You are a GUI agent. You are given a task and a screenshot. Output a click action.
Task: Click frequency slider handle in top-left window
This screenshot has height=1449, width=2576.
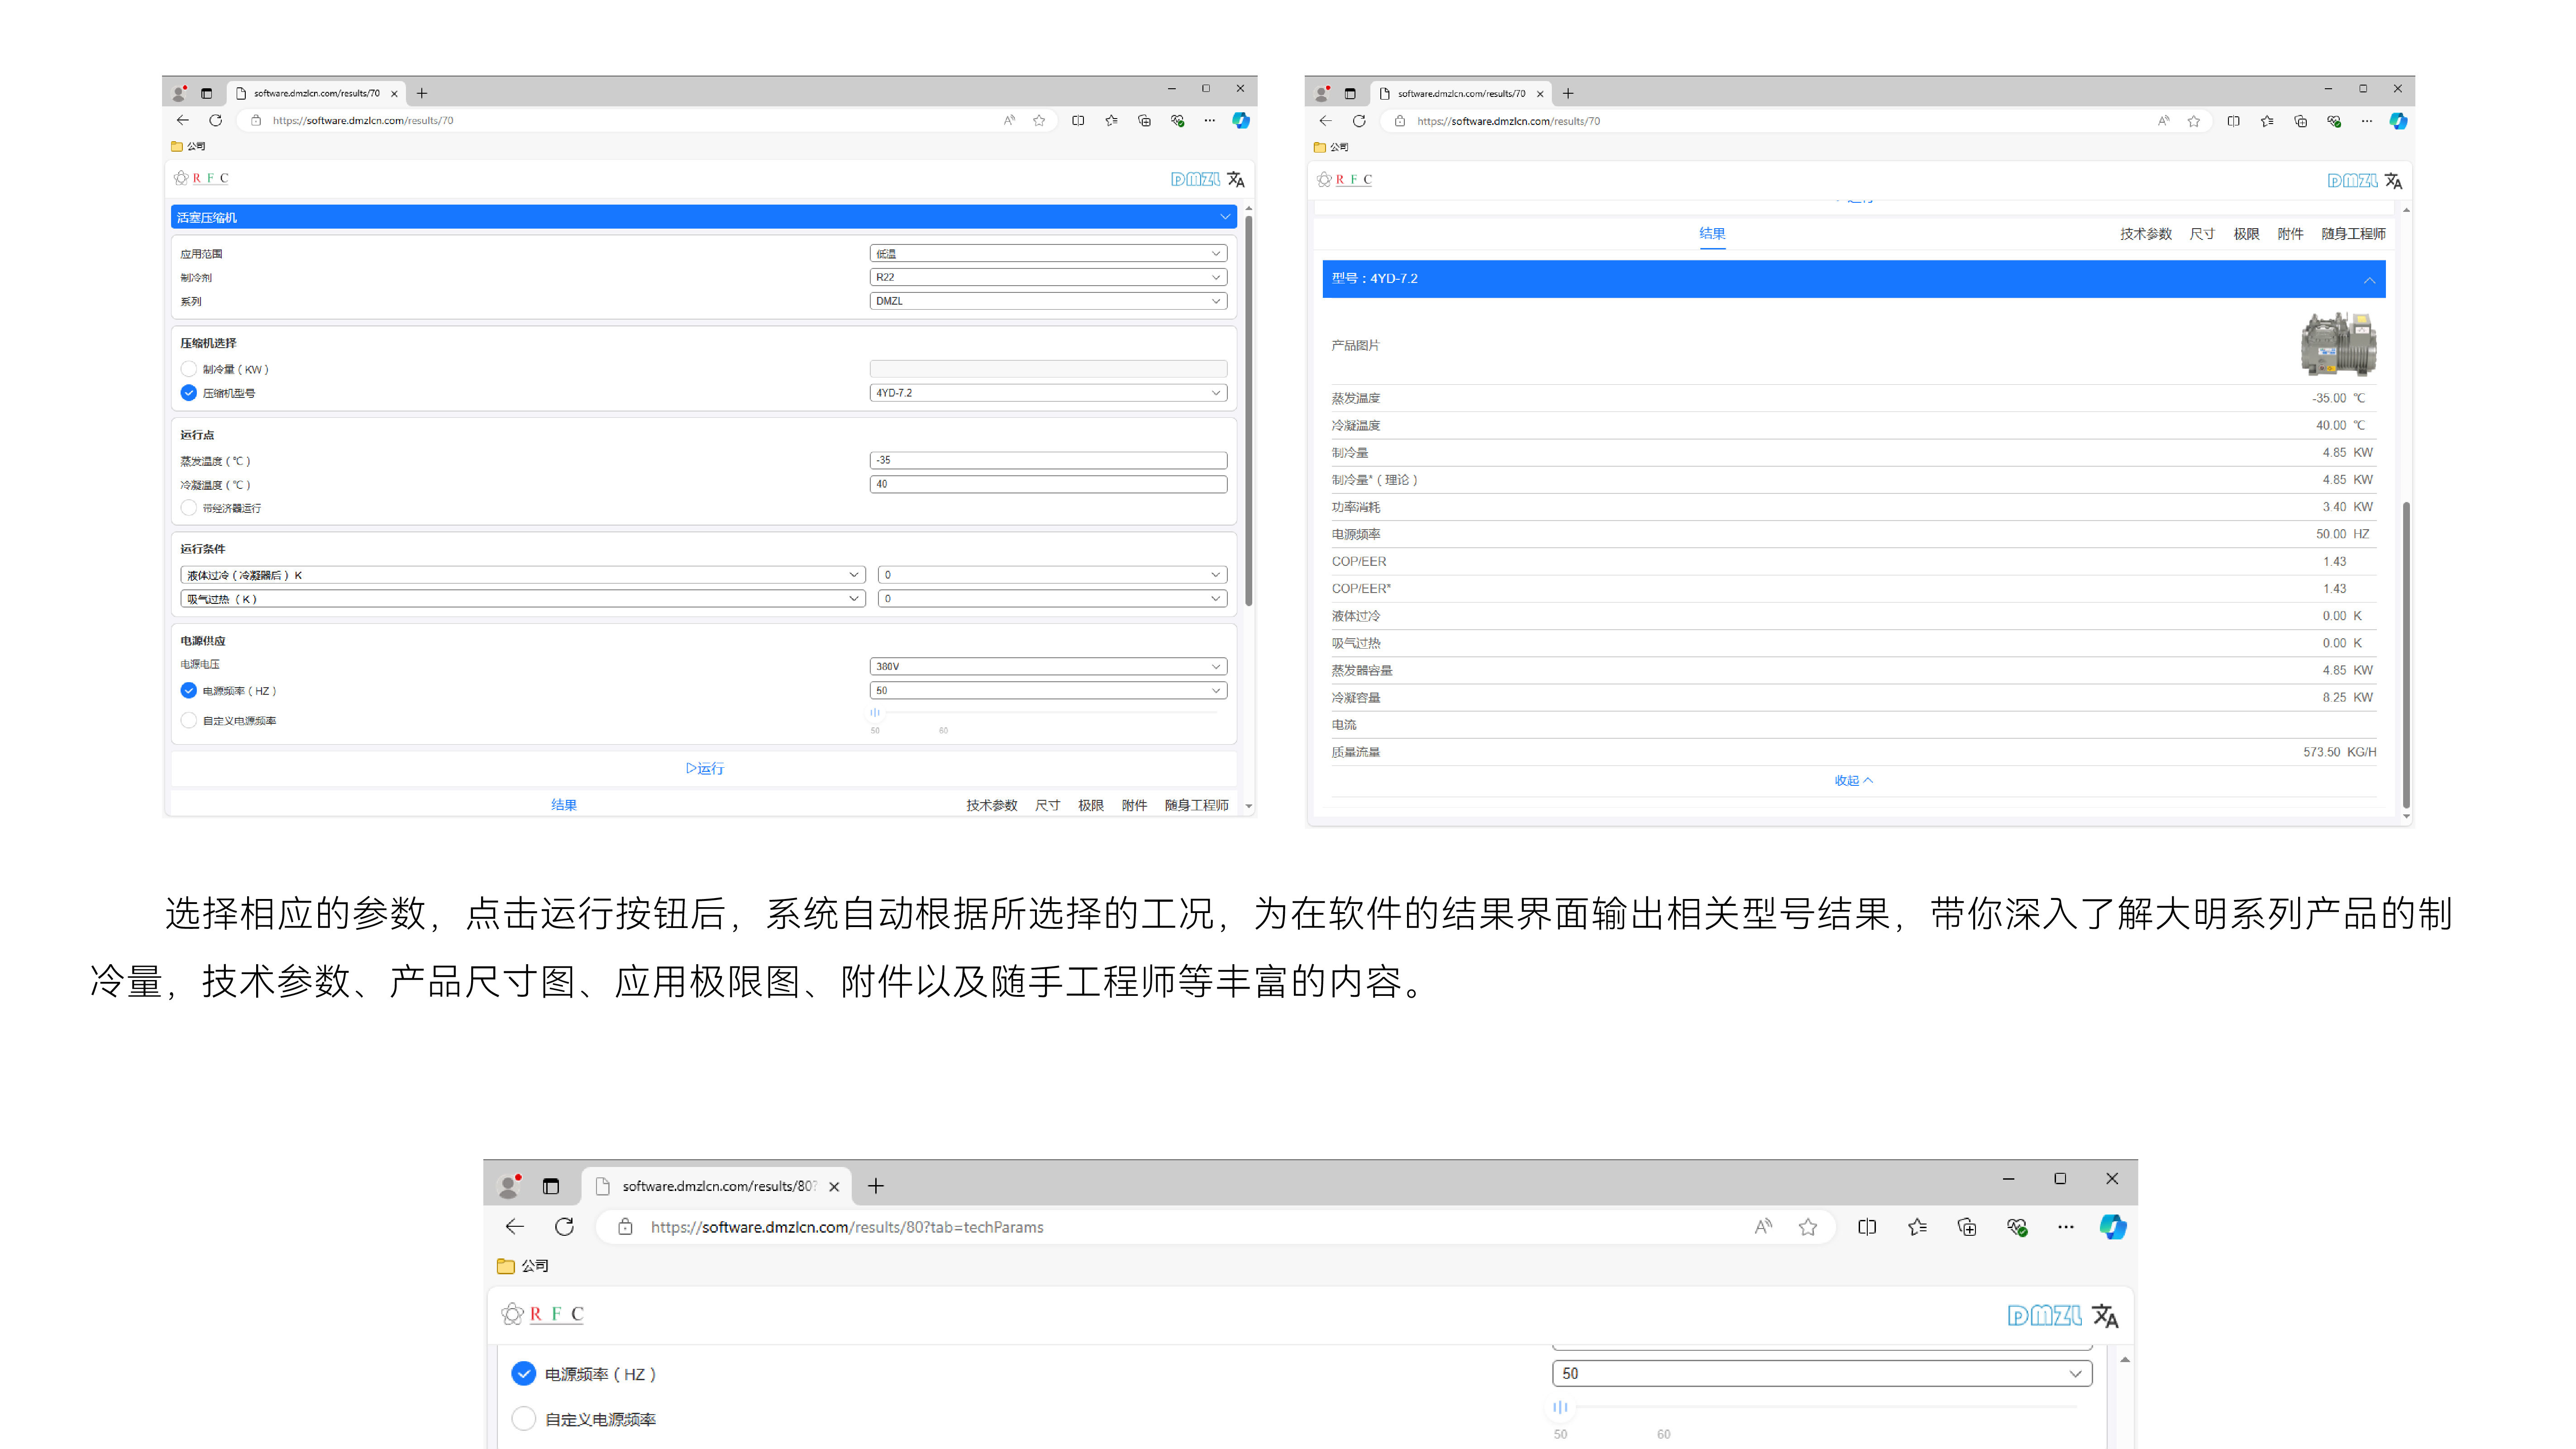(x=875, y=713)
